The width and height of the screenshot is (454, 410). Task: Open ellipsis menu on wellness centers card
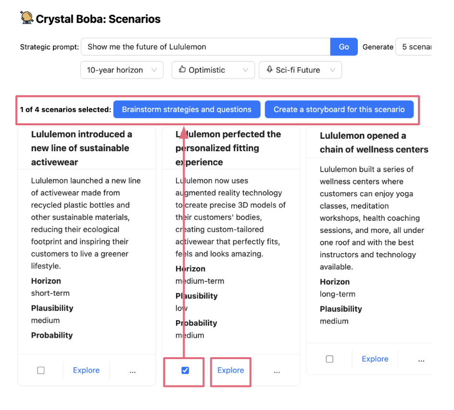tap(421, 359)
